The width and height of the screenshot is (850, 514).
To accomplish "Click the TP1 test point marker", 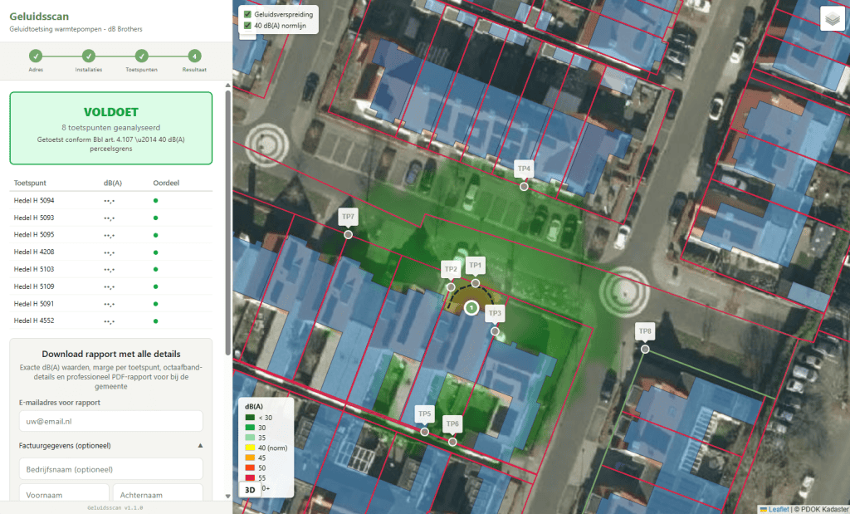I will click(476, 283).
